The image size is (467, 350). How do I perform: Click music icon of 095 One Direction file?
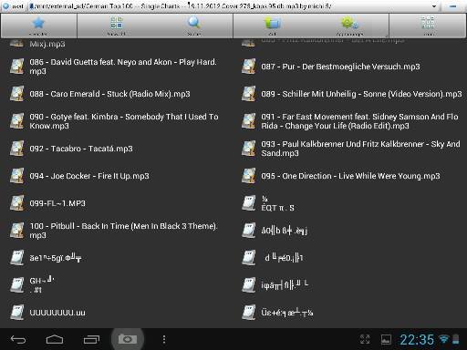pos(249,176)
